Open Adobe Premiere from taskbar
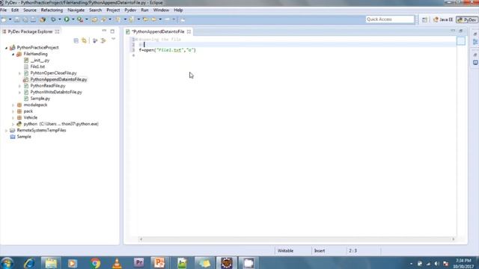 pos(138,262)
